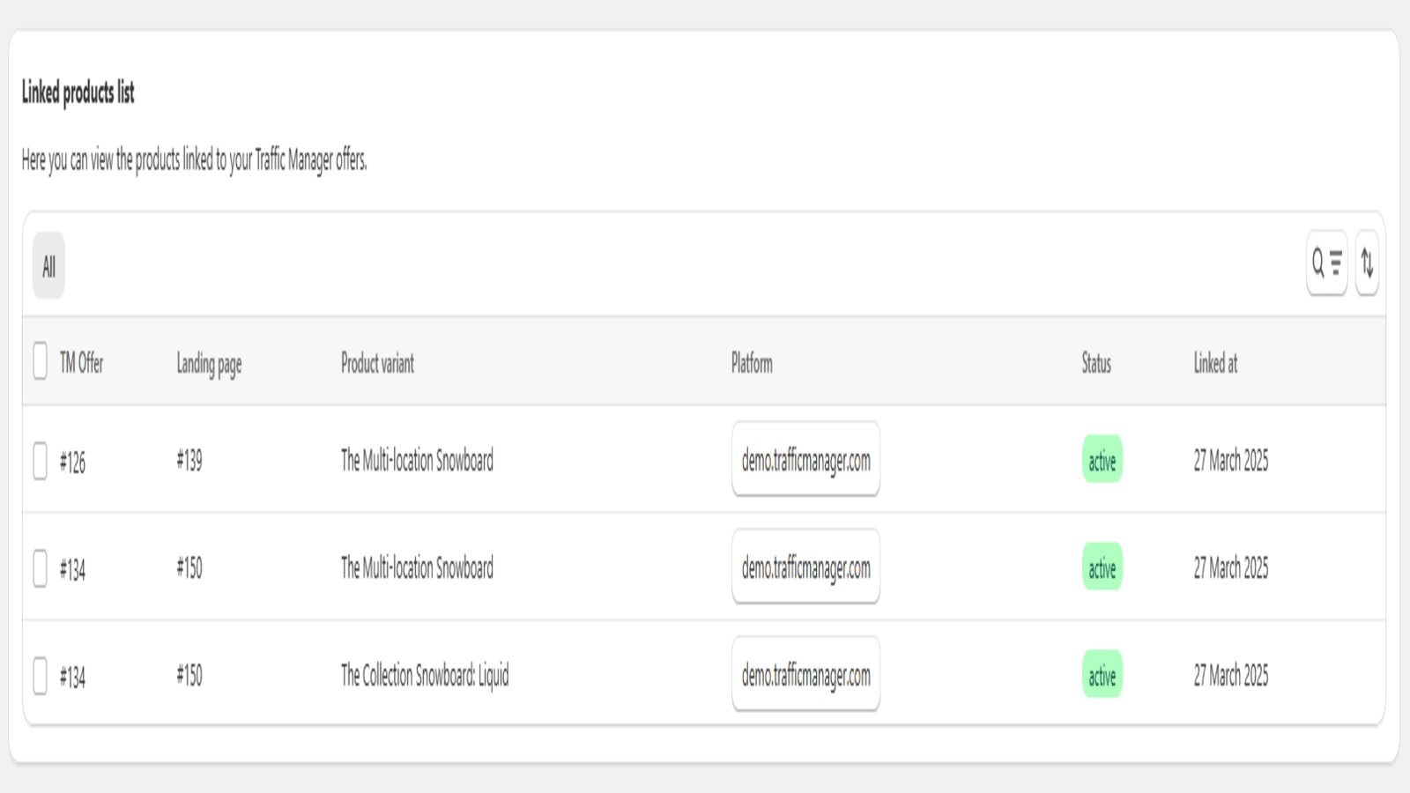
Task: Check the box for offer #126
Action: [40, 461]
